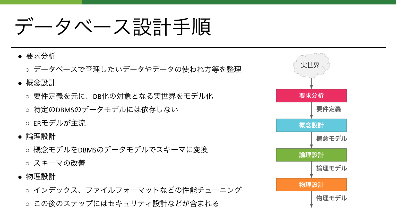Select the pink 要求分析 box

[311, 96]
